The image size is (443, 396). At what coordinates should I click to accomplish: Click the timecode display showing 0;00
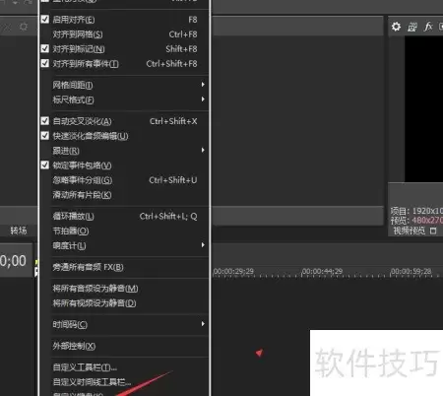13,261
